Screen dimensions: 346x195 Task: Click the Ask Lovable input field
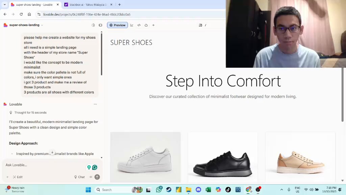click(x=44, y=165)
